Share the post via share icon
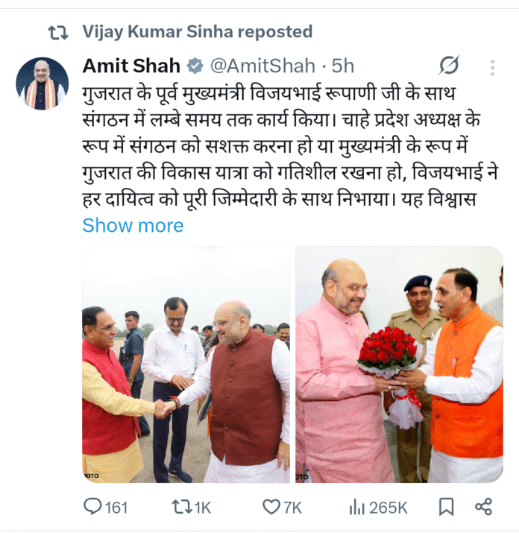The width and height of the screenshot is (519, 533). click(483, 507)
